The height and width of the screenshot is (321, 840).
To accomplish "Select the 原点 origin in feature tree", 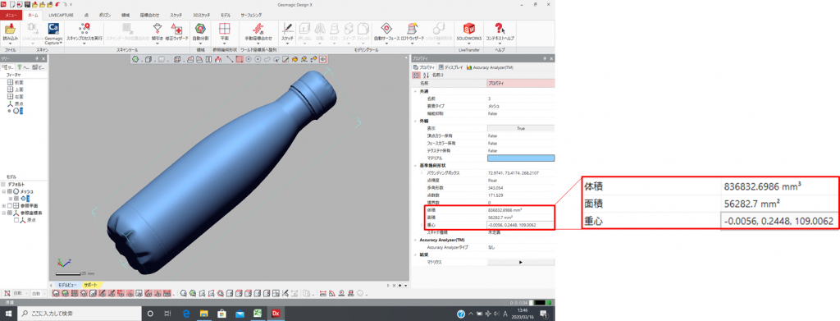I will click(15, 103).
